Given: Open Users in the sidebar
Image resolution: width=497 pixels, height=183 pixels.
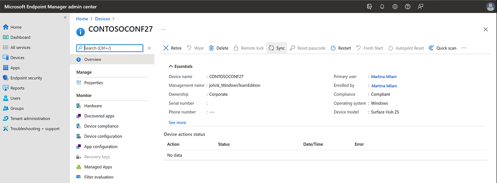Looking at the screenshot, I should pyautogui.click(x=12, y=98).
